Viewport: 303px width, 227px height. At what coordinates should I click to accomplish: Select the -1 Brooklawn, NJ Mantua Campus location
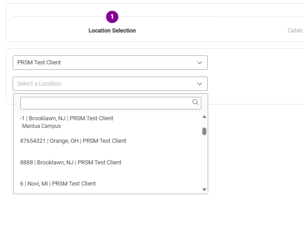coord(107,122)
